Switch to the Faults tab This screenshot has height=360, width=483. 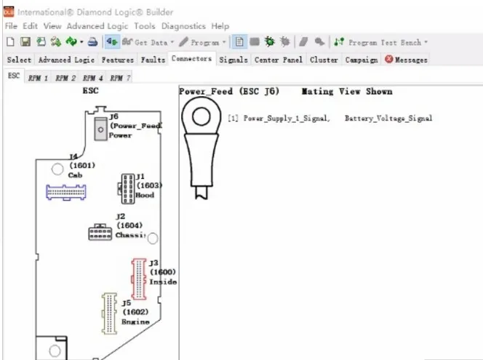(153, 60)
